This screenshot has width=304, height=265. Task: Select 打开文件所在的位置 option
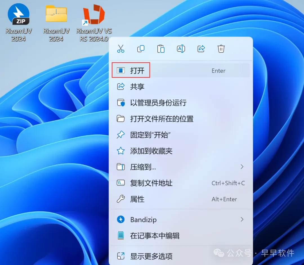(181, 118)
